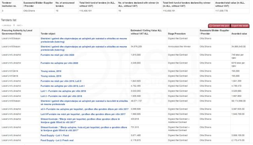Click estimated value 3,671,480
Screen dimensions: 253x145
tap(135, 136)
